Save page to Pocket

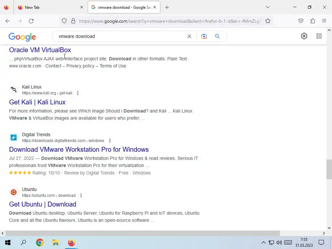tap(301, 21)
